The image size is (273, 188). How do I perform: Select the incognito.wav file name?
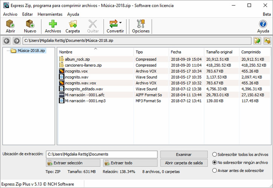pos(76,77)
